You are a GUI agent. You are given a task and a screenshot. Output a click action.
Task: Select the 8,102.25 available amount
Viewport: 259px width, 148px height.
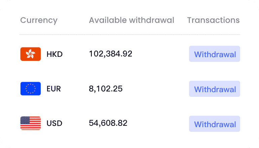click(x=106, y=89)
